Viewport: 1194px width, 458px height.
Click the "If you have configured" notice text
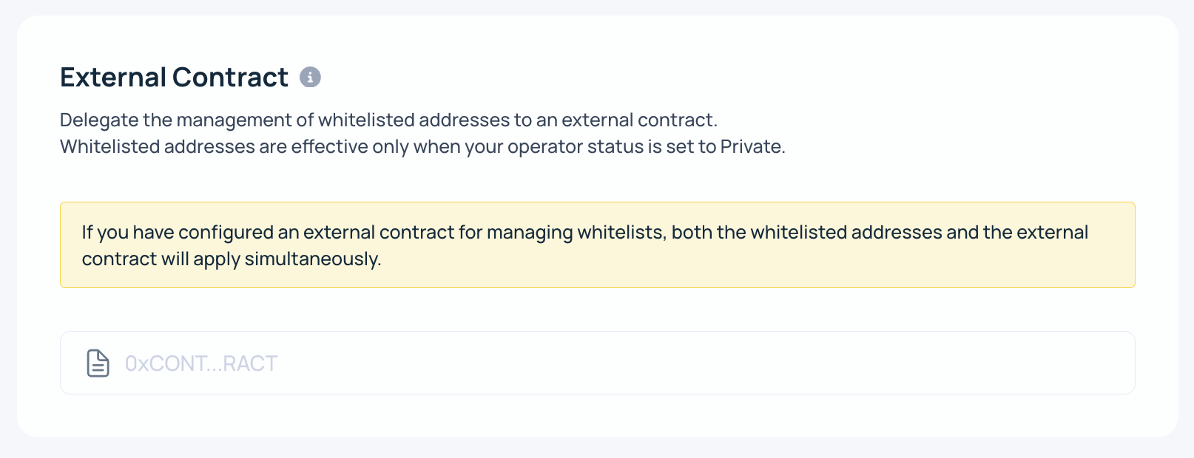(x=178, y=233)
